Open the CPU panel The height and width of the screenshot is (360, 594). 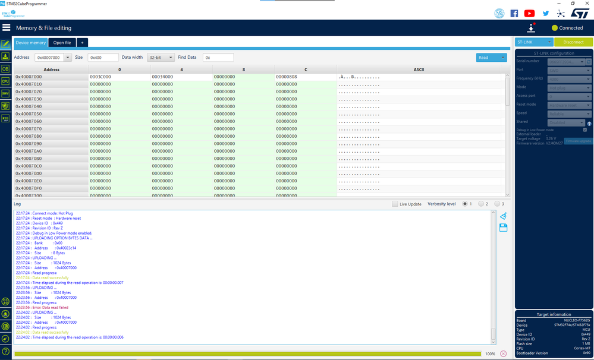point(5,81)
